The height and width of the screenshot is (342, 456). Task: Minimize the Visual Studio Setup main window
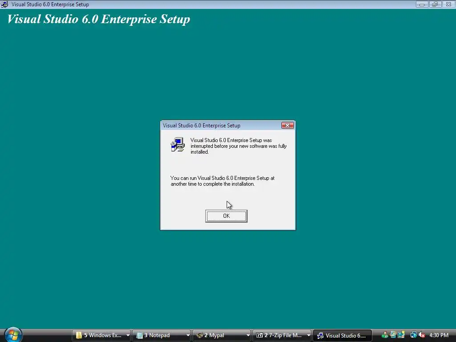(x=422, y=4)
